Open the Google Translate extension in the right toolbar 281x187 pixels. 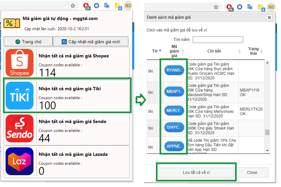(x=250, y=7)
